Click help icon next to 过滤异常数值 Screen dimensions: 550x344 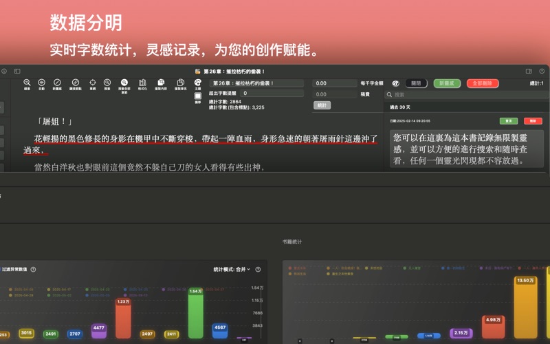pyautogui.click(x=33, y=270)
